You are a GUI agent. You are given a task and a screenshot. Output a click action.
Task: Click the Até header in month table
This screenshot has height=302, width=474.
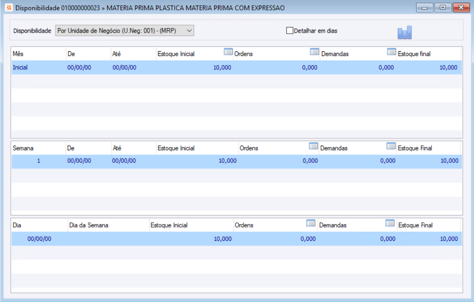point(116,54)
